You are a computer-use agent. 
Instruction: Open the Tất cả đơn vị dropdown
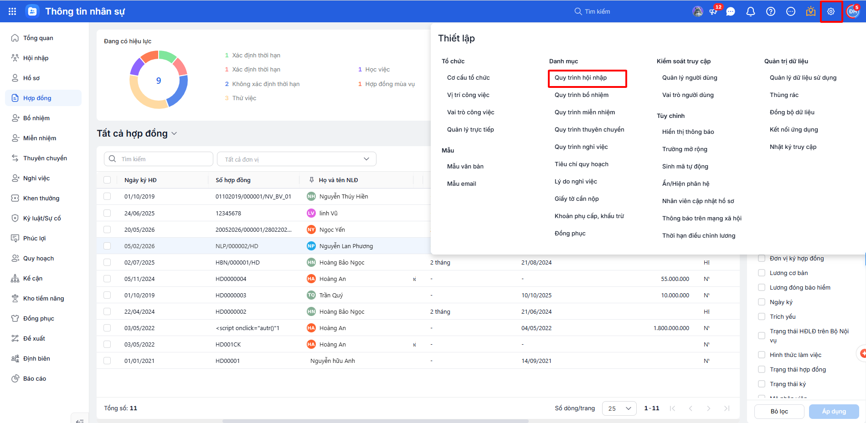pyautogui.click(x=297, y=159)
